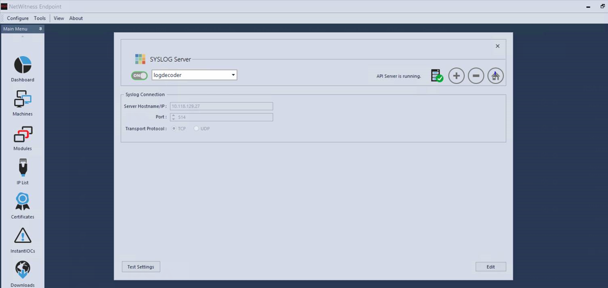Click the home icon in SYSLOG panel
This screenshot has height=288, width=608.
[495, 76]
